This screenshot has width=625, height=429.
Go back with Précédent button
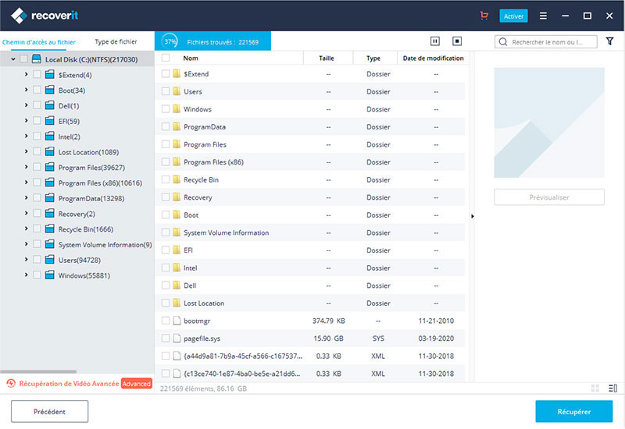[x=49, y=412]
